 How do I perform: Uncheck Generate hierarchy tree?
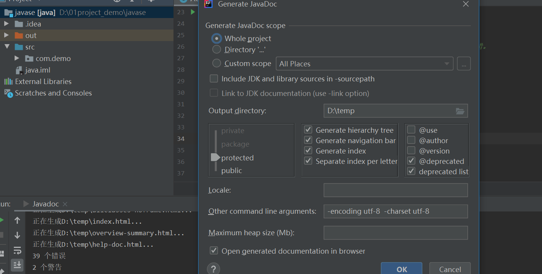click(308, 130)
